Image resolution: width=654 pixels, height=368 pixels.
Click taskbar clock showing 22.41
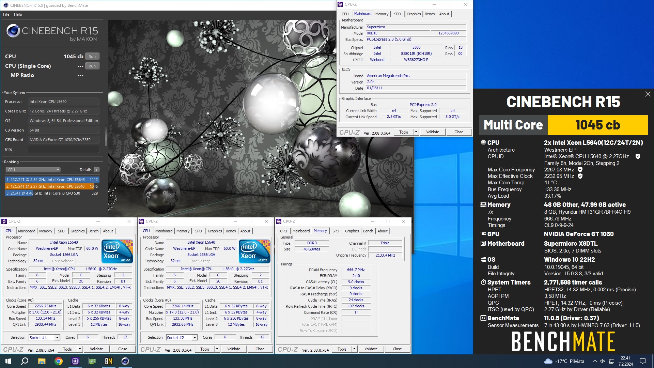(x=625, y=361)
